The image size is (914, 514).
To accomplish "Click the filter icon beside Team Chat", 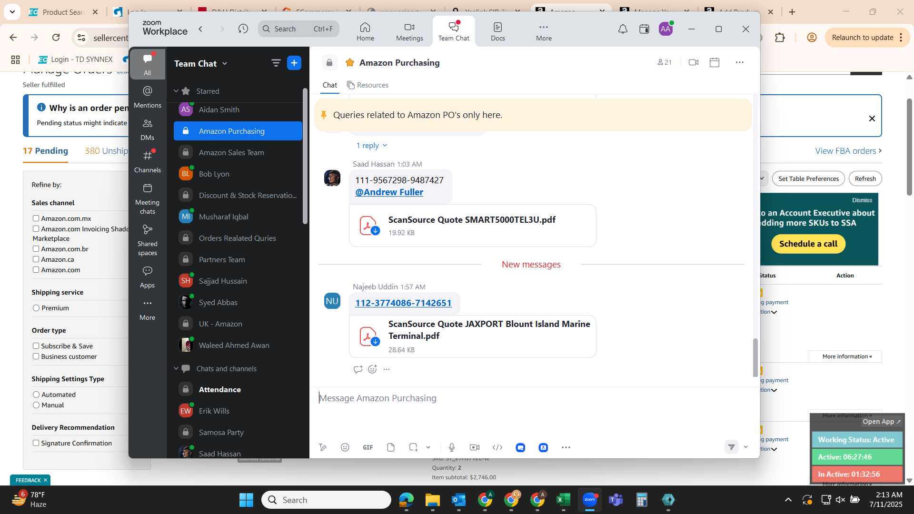I will 276,63.
